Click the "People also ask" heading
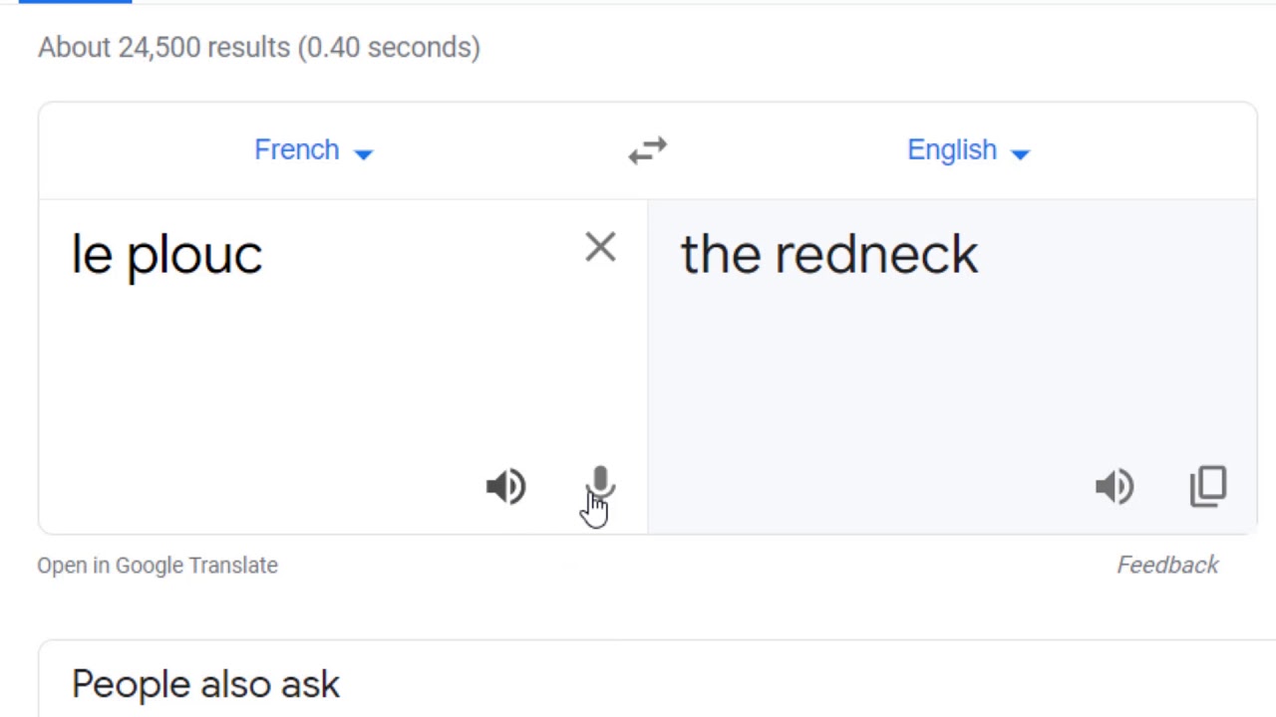The height and width of the screenshot is (717, 1276). 206,684
